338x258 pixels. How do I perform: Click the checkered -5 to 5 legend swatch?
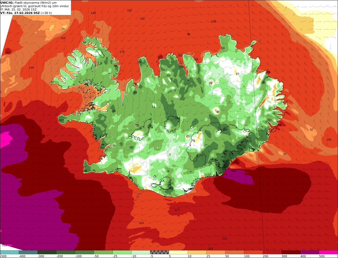159,252
